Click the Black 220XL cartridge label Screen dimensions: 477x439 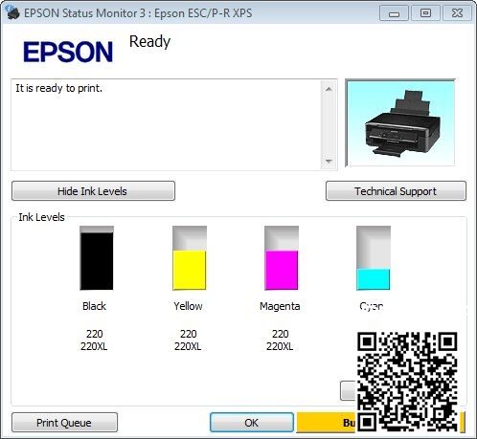point(94,346)
